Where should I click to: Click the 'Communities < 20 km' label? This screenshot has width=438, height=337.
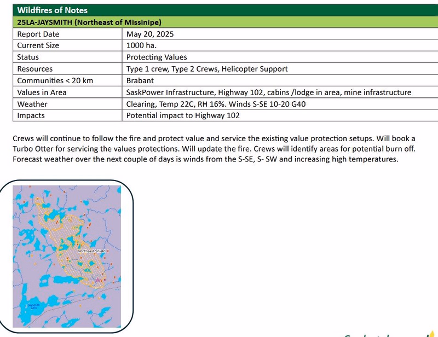click(55, 80)
